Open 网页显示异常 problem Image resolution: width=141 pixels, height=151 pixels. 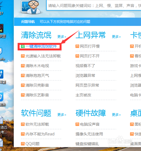click(87, 85)
